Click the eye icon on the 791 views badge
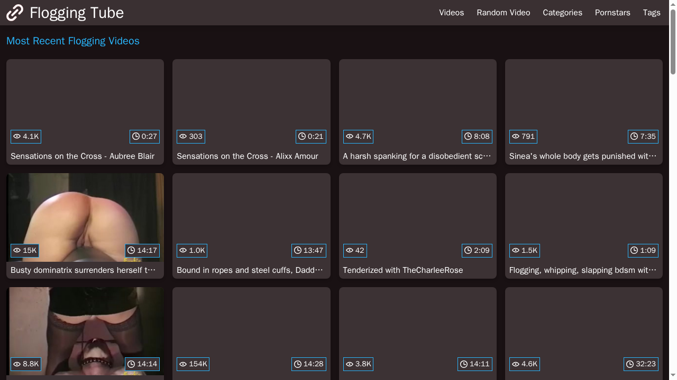The image size is (677, 380). [516, 137]
